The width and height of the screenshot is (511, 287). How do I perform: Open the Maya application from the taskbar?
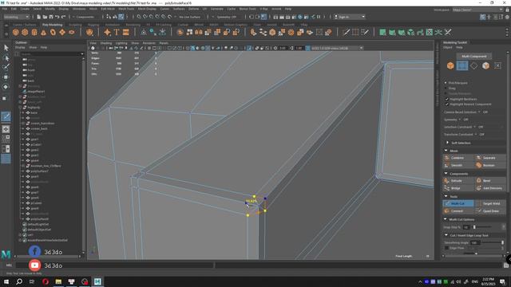[x=97, y=281]
